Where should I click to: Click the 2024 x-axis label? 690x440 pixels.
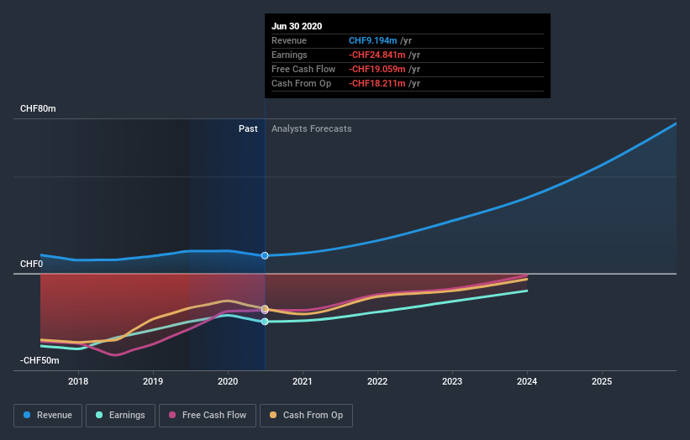527,381
